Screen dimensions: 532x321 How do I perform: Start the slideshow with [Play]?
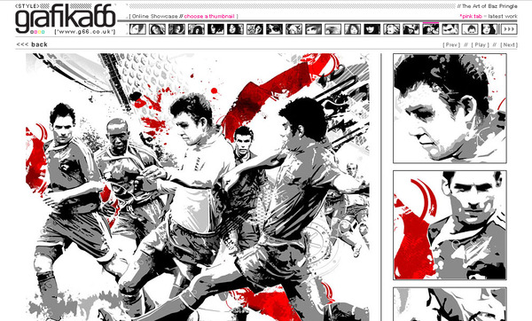(x=480, y=45)
